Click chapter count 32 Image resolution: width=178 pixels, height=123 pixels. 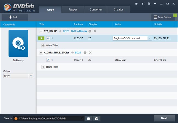90,60
